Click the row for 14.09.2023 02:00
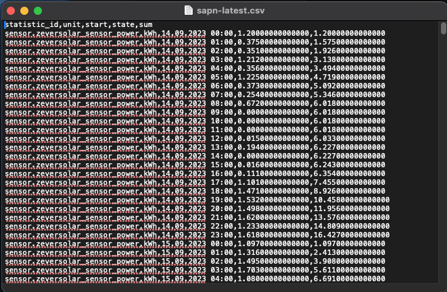This screenshot has height=292, width=447. click(195, 51)
